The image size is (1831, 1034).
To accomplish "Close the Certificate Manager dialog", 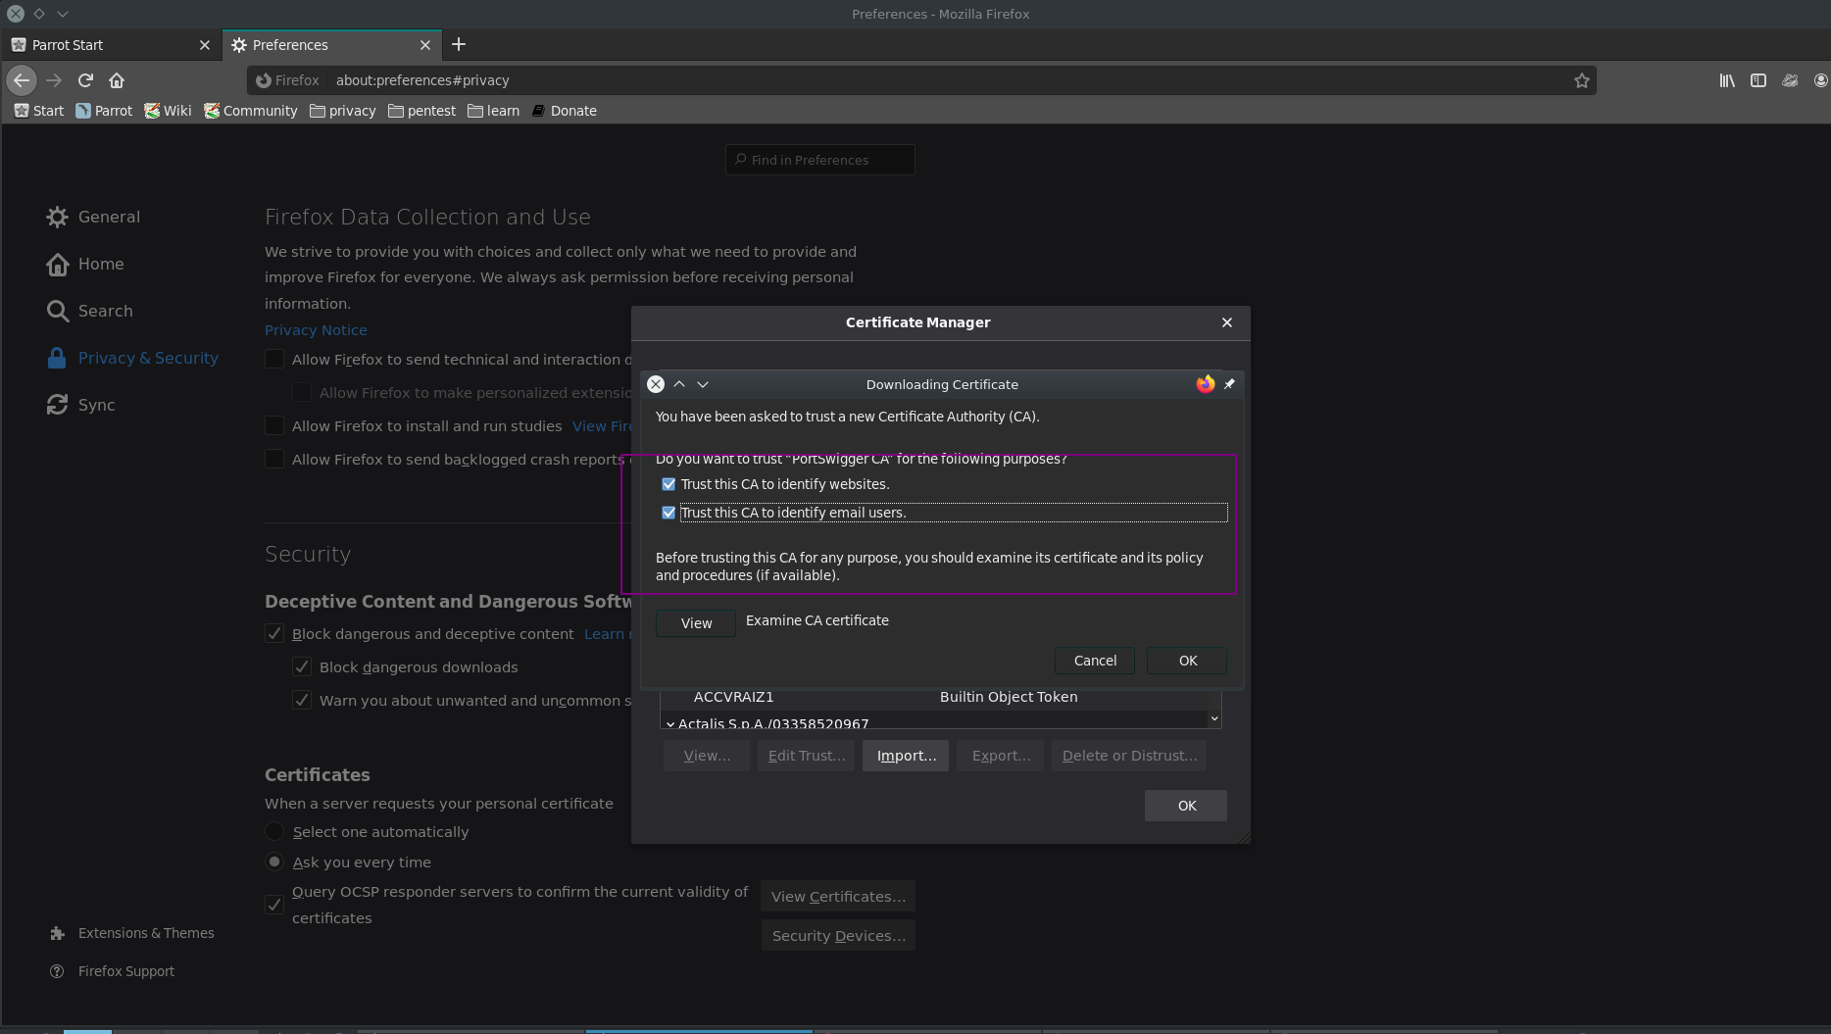I will coord(1227,322).
